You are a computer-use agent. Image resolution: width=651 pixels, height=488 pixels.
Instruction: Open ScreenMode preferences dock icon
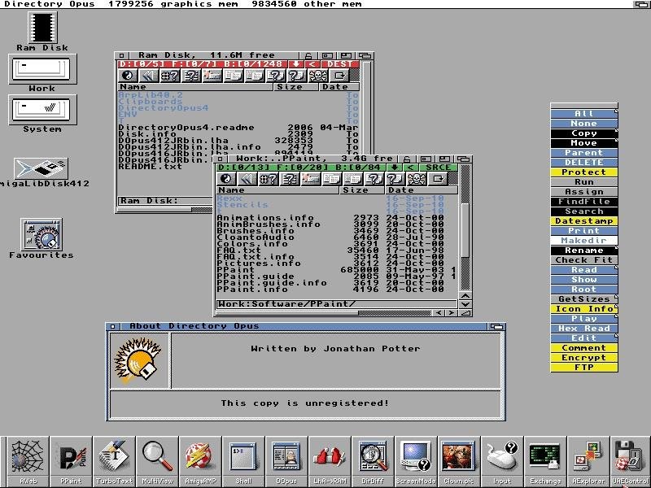[416, 461]
